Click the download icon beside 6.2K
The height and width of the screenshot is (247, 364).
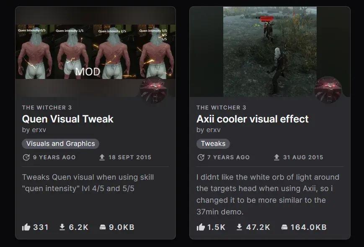point(62,227)
